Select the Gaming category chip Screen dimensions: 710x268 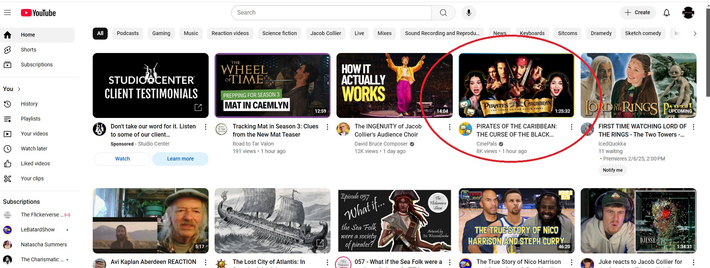[x=161, y=33]
